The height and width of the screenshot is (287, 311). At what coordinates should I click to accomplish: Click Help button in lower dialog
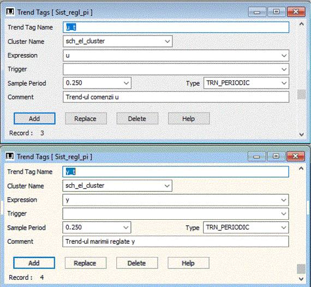tap(188, 263)
